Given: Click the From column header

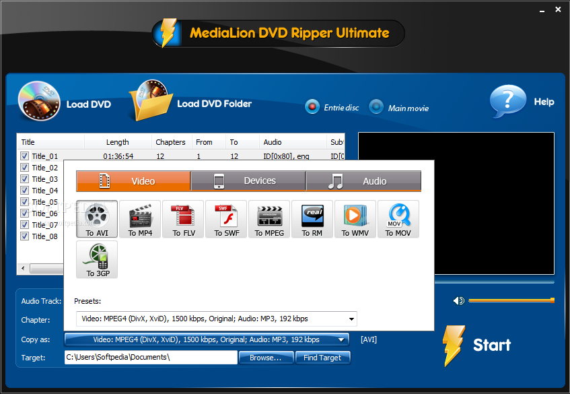Looking at the screenshot, I should coord(209,142).
